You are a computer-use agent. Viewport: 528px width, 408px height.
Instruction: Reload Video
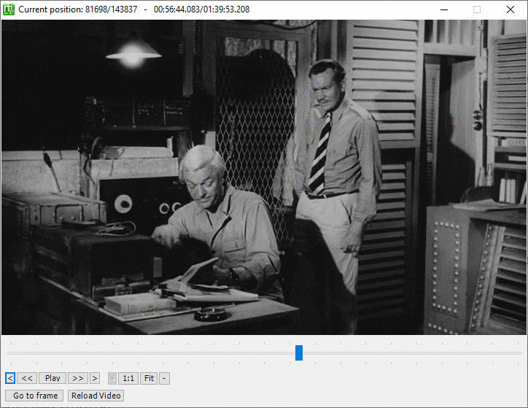coord(96,396)
